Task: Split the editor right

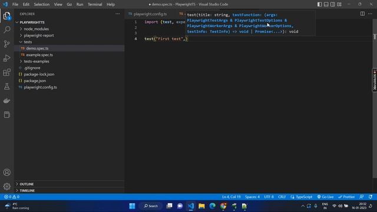Action: (362, 14)
